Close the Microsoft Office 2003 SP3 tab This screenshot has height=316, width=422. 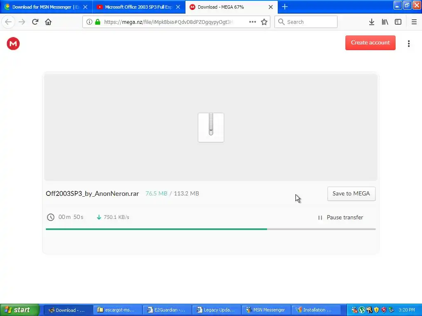[178, 7]
